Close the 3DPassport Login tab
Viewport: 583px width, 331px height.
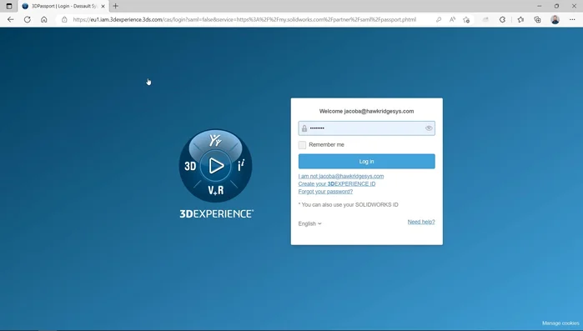(103, 7)
